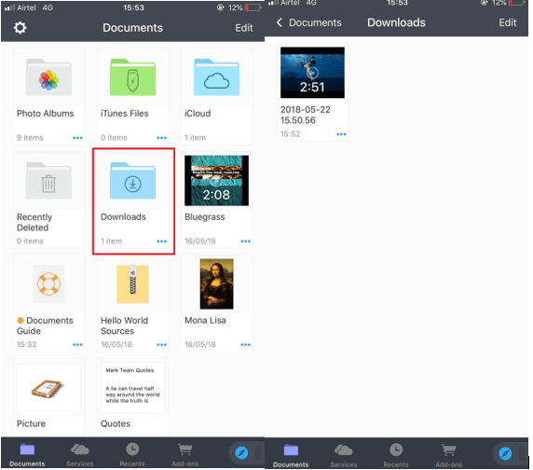Screen dimensions: 533x470
Task: Switch to the Services tab on left screen
Action: click(80, 455)
